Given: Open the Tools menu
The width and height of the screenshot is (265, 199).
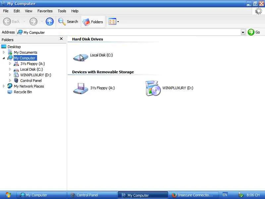Looking at the screenshot, I should click(62, 11).
